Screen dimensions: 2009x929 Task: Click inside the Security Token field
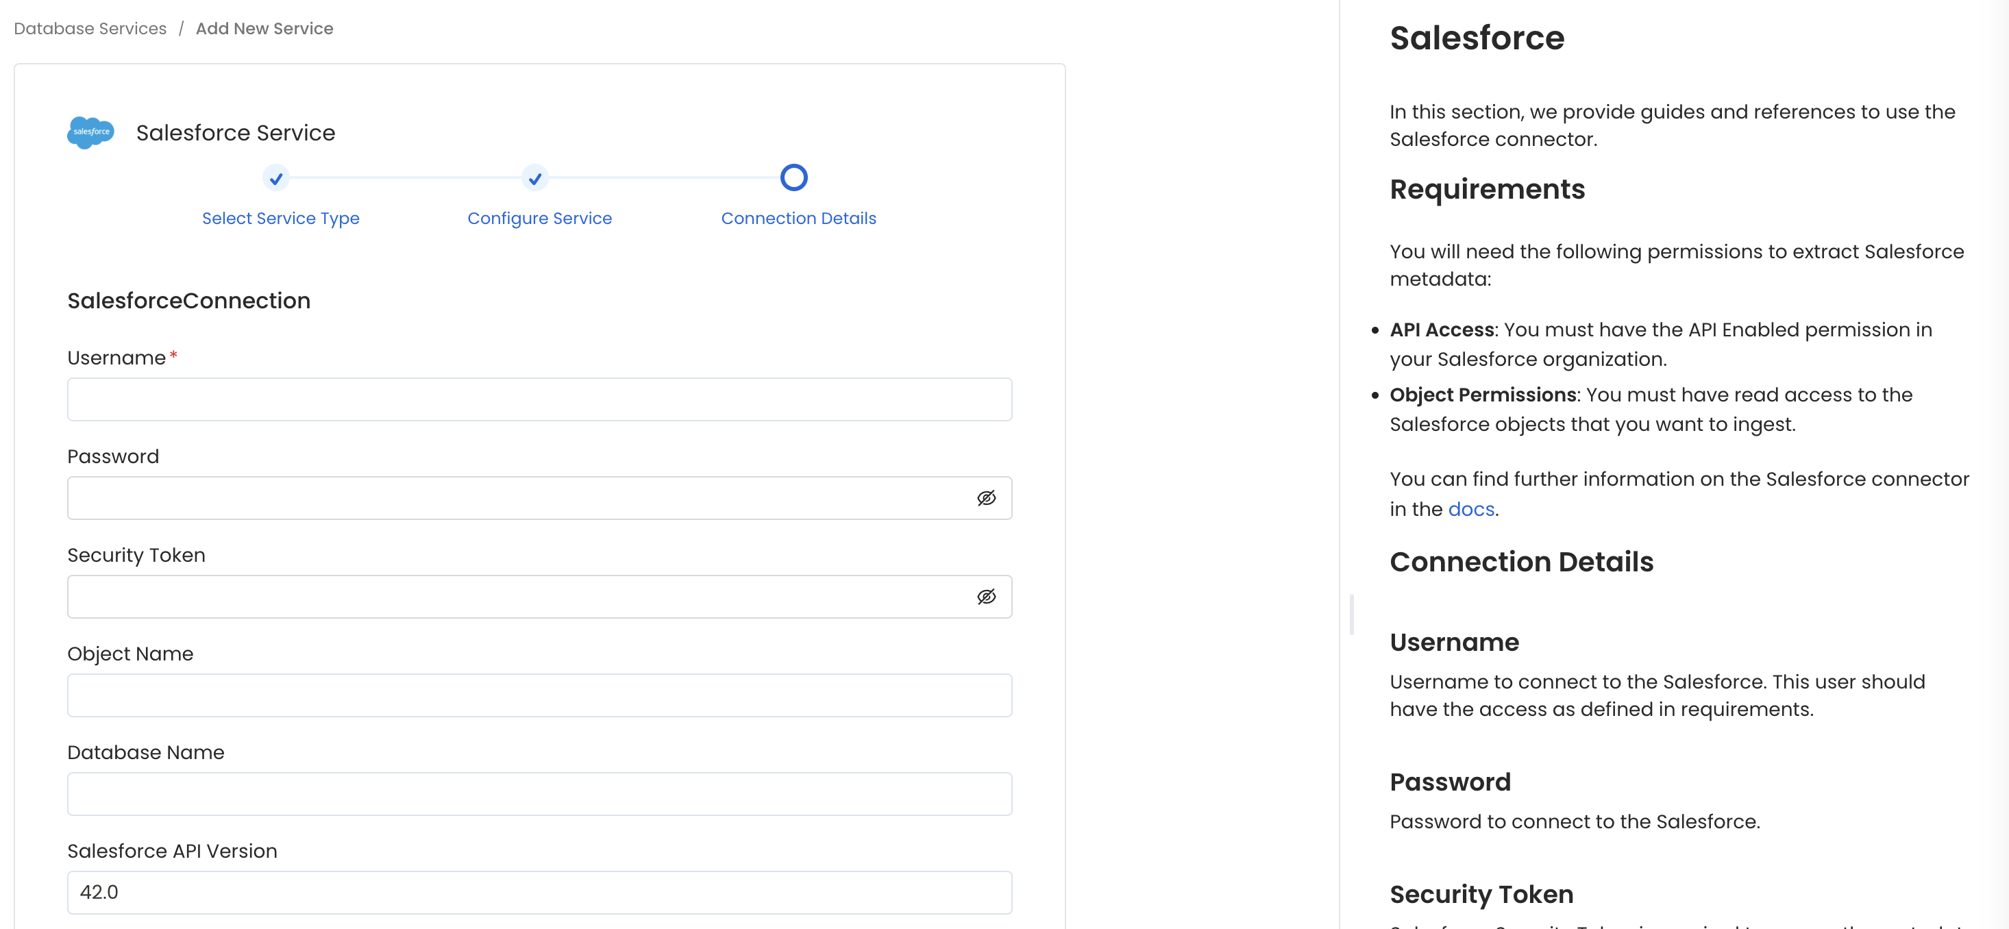[x=507, y=597]
